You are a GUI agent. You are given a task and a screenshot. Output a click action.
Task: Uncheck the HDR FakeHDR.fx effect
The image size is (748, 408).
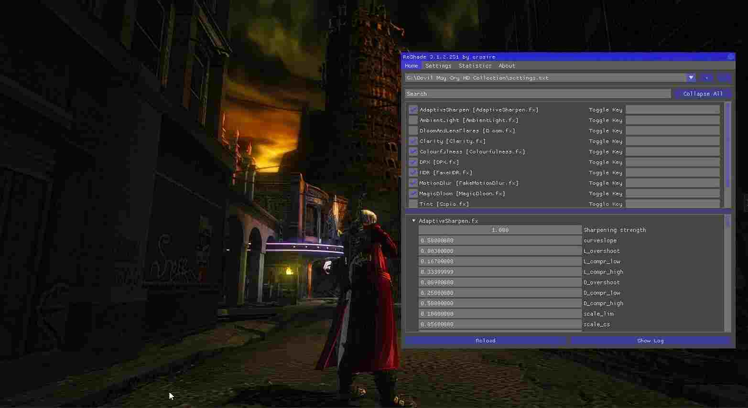tap(413, 173)
